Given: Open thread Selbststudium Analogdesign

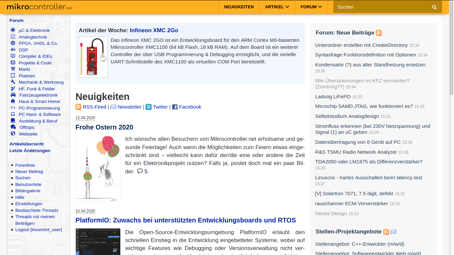Looking at the screenshot, I should coord(347,116).
